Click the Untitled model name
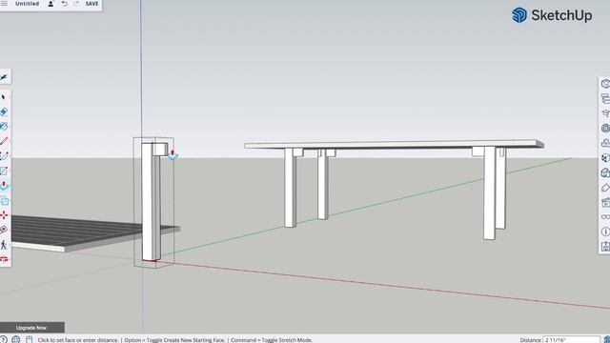 tap(27, 4)
